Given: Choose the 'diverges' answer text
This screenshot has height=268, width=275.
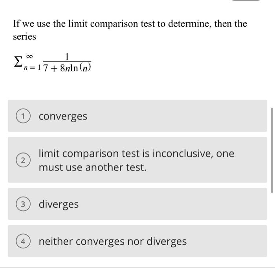Looking at the screenshot, I should (59, 204).
